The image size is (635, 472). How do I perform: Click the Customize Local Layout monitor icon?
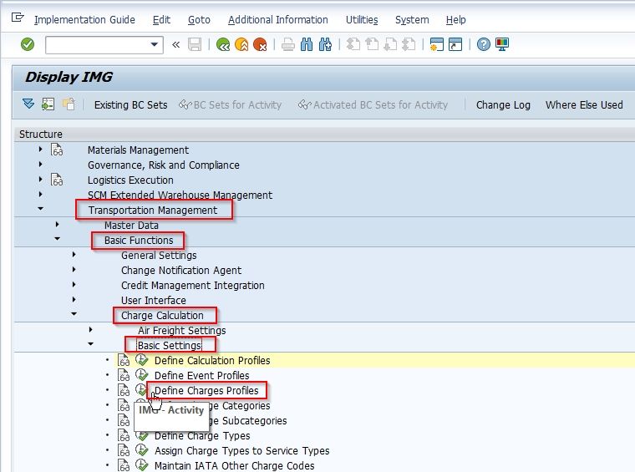pyautogui.click(x=502, y=44)
